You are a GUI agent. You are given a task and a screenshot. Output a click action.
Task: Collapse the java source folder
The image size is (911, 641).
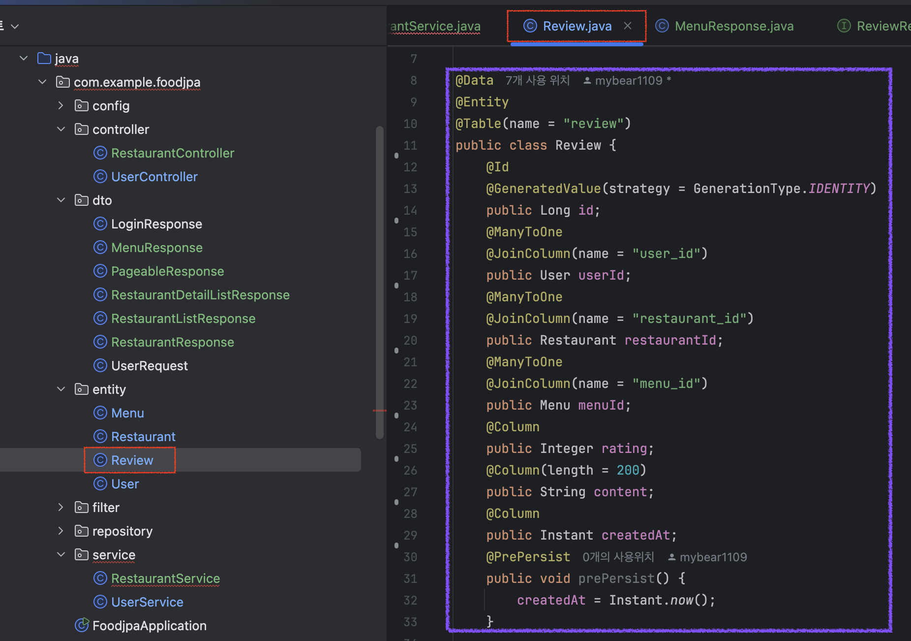[x=23, y=58]
